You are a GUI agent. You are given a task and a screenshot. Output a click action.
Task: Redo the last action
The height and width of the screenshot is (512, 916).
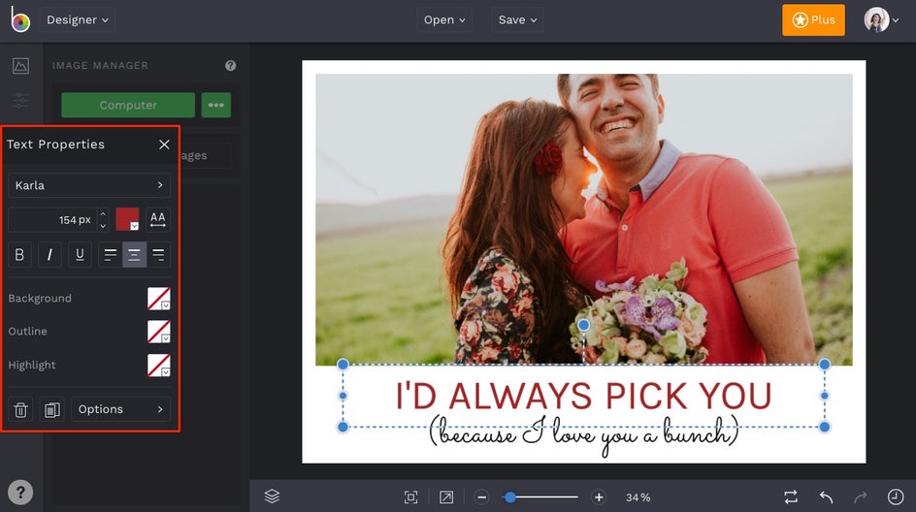(x=861, y=496)
